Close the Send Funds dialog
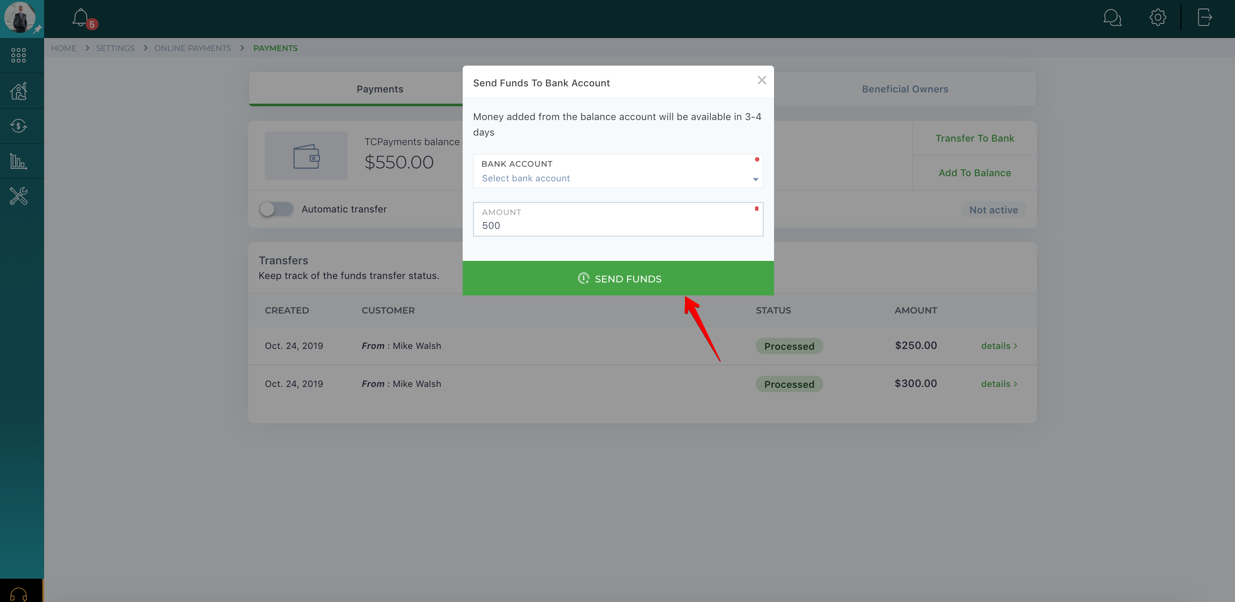 (761, 80)
